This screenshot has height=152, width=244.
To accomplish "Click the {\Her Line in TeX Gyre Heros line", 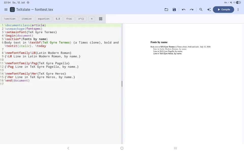I will (x=40, y=77).
